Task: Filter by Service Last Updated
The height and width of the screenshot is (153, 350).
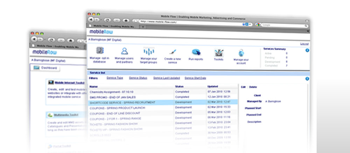Action: click(x=167, y=78)
